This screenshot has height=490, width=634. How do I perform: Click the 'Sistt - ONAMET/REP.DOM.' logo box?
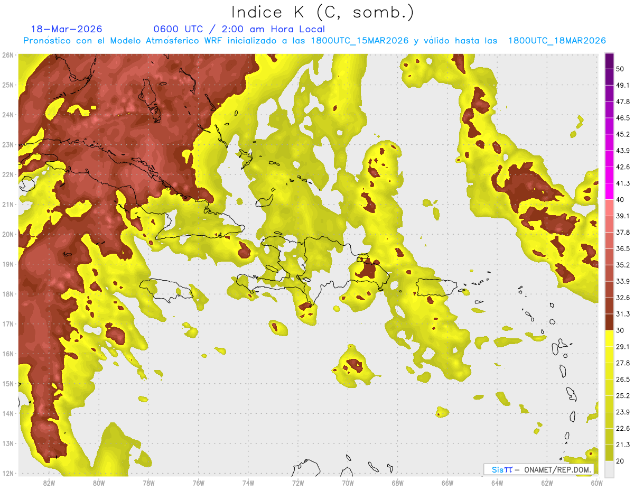click(x=539, y=469)
